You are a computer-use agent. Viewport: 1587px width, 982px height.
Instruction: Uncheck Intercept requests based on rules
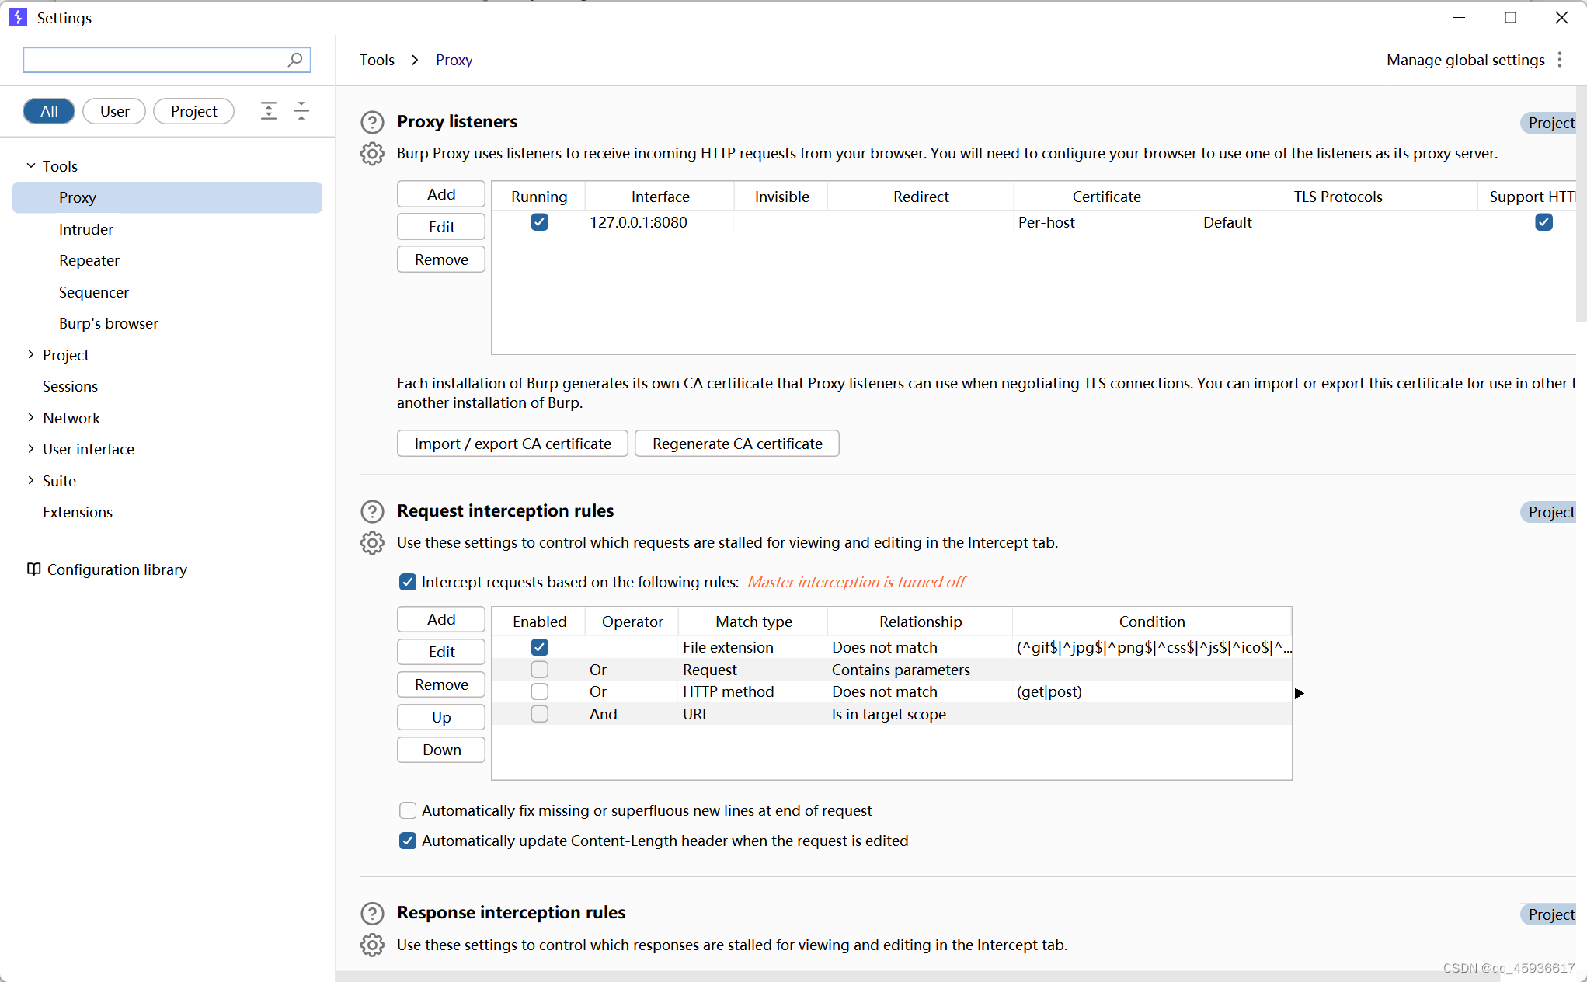tap(408, 582)
